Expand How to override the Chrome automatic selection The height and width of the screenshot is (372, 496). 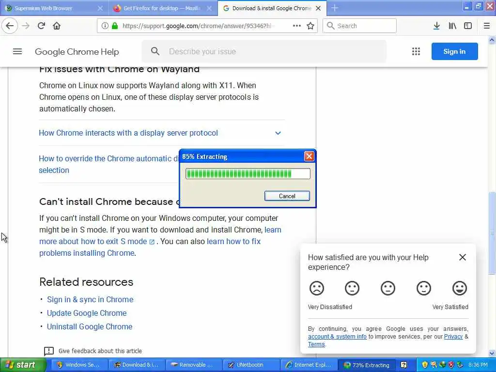tap(109, 164)
